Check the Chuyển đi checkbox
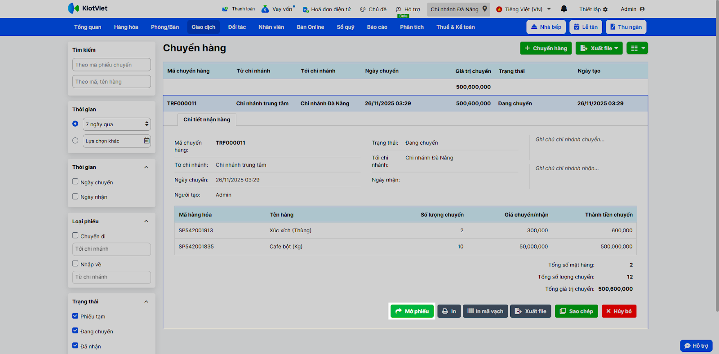719x354 pixels. 75,235
